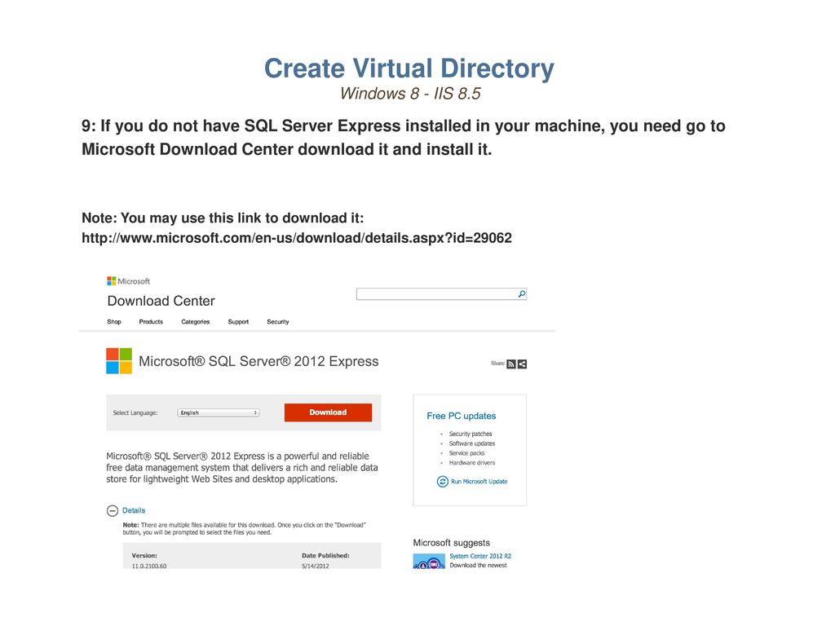Click the Microsoft logo in header
The width and height of the screenshot is (835, 626).
[x=128, y=281]
